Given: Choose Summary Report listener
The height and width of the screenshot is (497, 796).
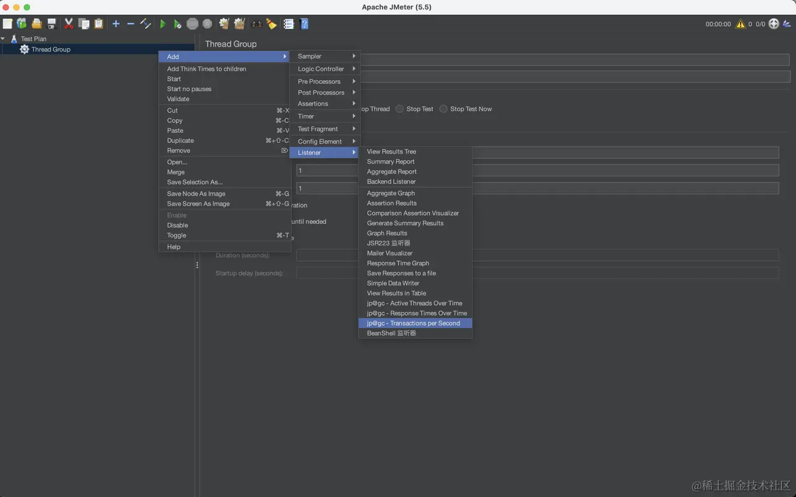Looking at the screenshot, I should (415, 162).
